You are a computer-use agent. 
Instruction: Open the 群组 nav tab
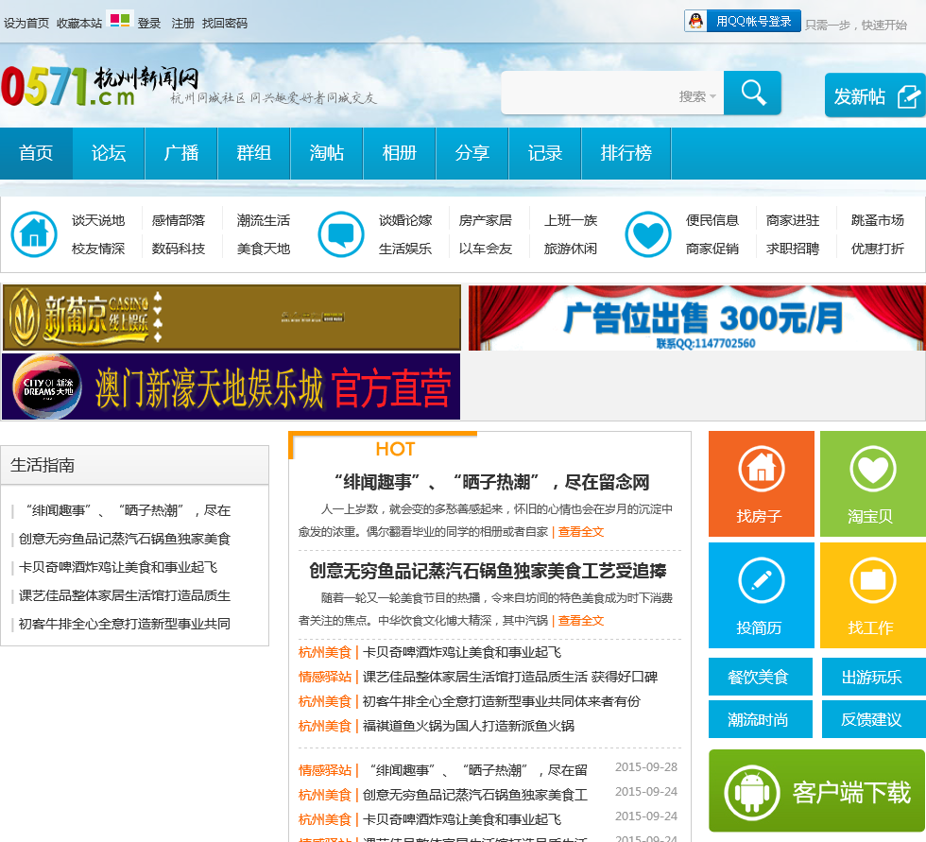click(254, 153)
